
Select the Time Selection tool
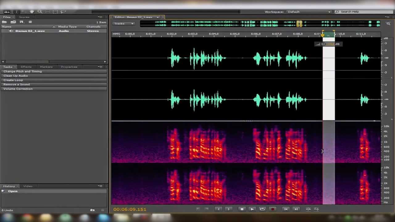16,12
